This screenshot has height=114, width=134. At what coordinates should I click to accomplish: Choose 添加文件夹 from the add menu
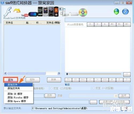pos(18,88)
